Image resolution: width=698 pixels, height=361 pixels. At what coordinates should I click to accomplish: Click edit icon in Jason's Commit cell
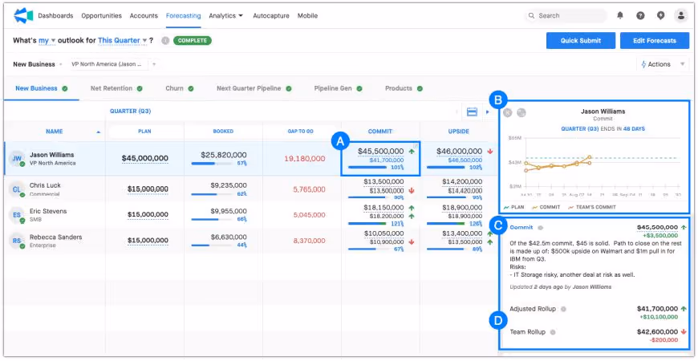click(415, 147)
